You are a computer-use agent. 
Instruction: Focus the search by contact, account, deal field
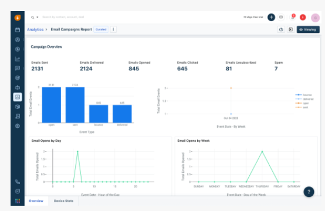pos(63,17)
